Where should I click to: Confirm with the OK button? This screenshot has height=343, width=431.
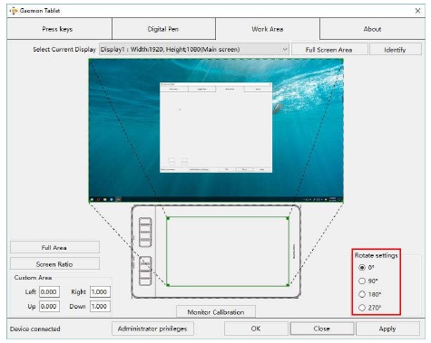(256, 329)
